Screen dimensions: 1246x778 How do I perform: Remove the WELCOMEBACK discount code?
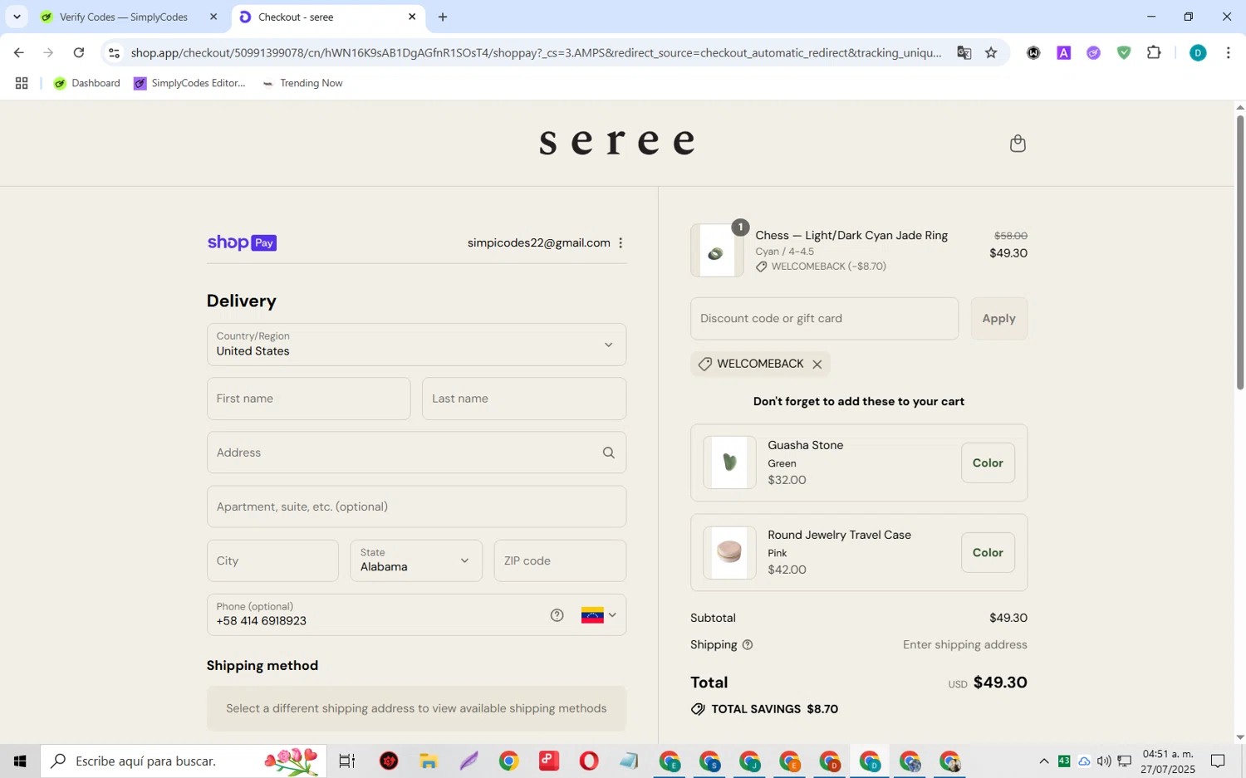(x=817, y=365)
